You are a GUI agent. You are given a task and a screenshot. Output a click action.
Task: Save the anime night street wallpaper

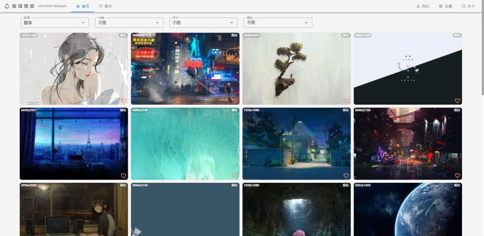(x=346, y=110)
